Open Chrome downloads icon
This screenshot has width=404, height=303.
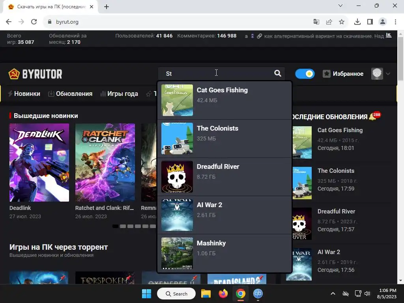(357, 22)
